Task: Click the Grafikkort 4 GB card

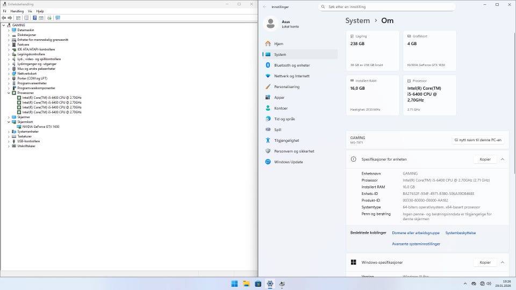Action: point(429,50)
